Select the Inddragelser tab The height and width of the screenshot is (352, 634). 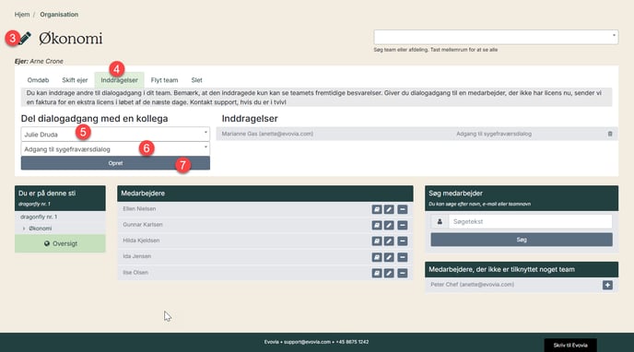tap(119, 80)
